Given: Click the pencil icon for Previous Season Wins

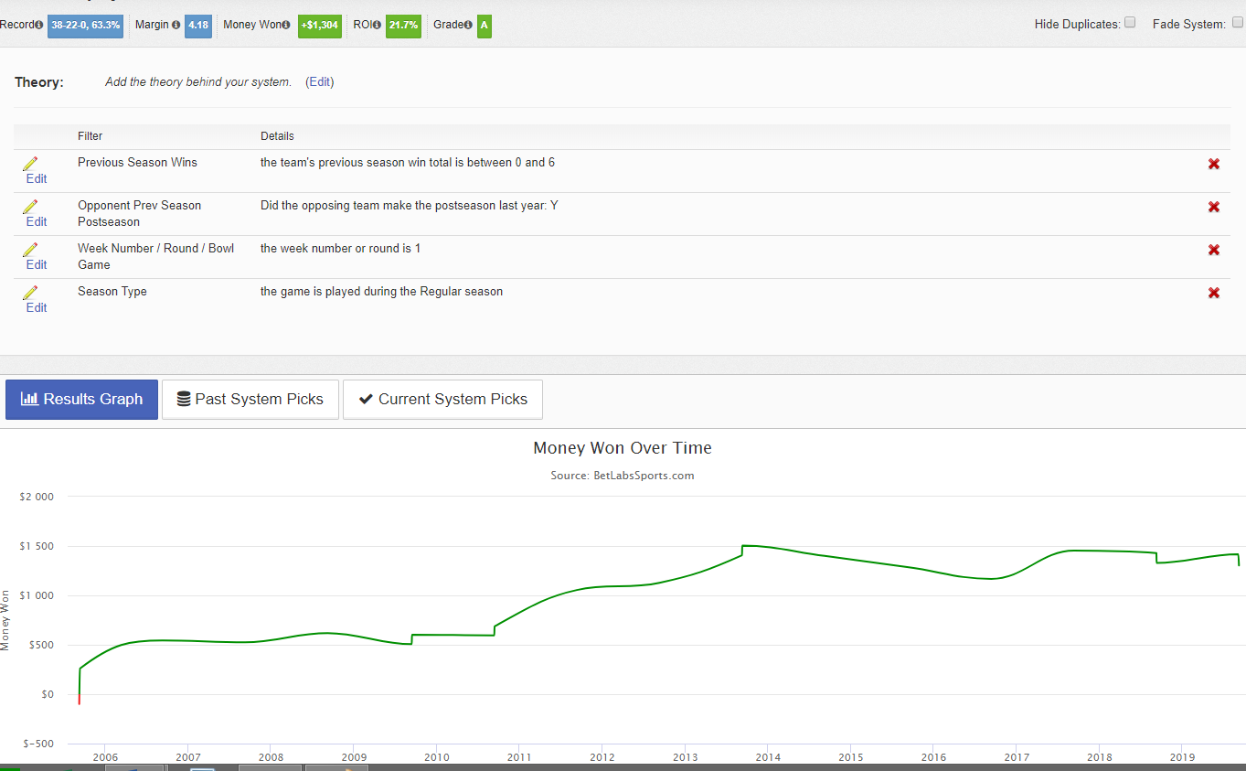Looking at the screenshot, I should click(x=30, y=164).
